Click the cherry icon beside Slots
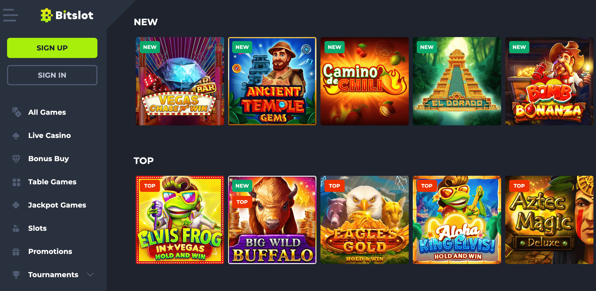This screenshot has height=291, width=596. (16, 228)
